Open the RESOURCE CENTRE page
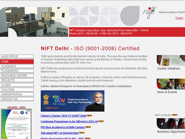This screenshot has height=139, width=185. pyautogui.click(x=17, y=75)
